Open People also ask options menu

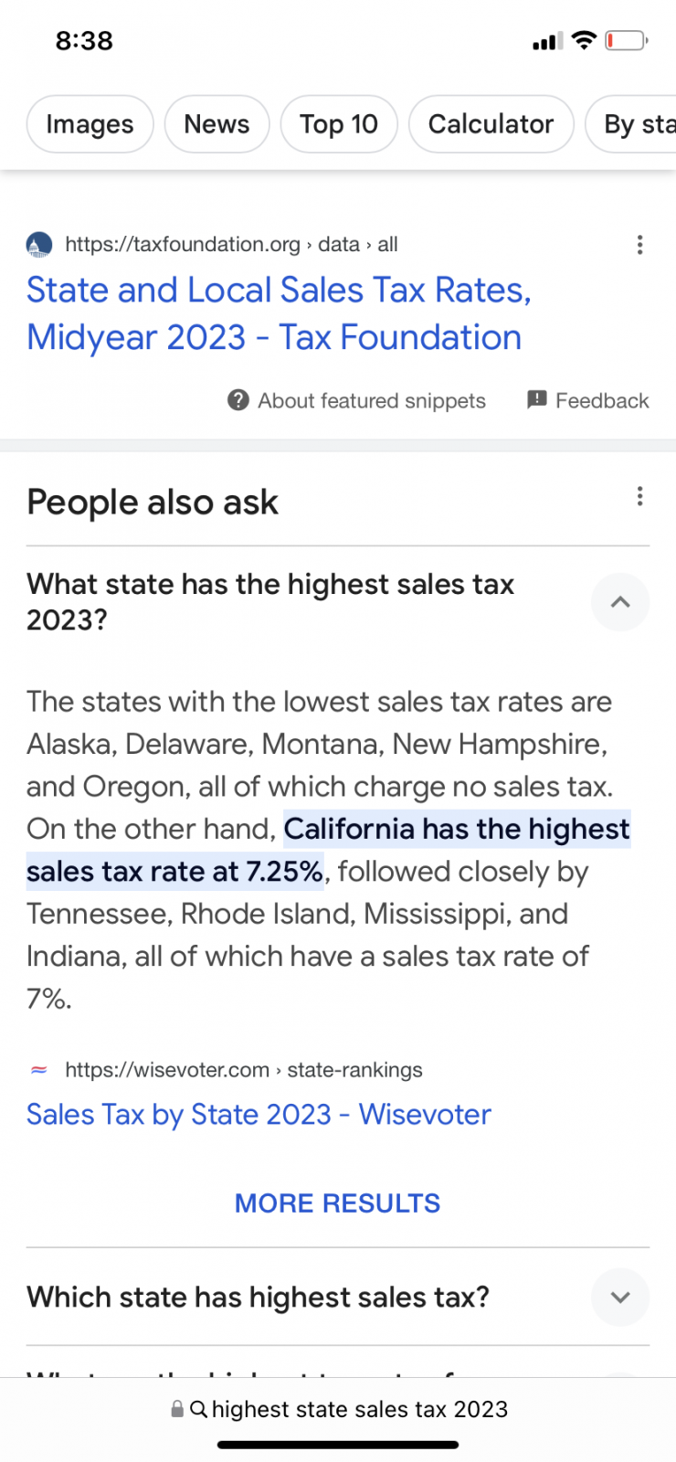tap(639, 496)
